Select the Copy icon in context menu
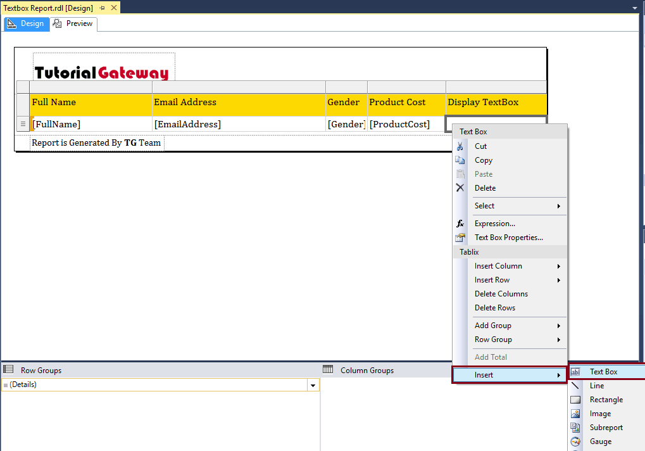 [x=460, y=160]
